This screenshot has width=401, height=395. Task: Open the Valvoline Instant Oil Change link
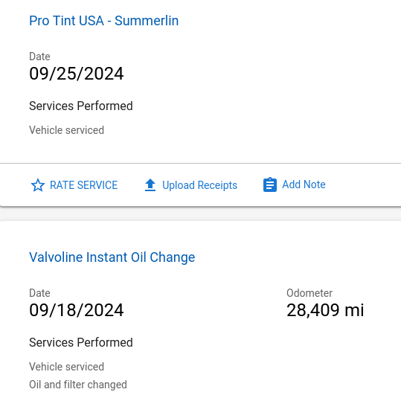[x=112, y=257]
